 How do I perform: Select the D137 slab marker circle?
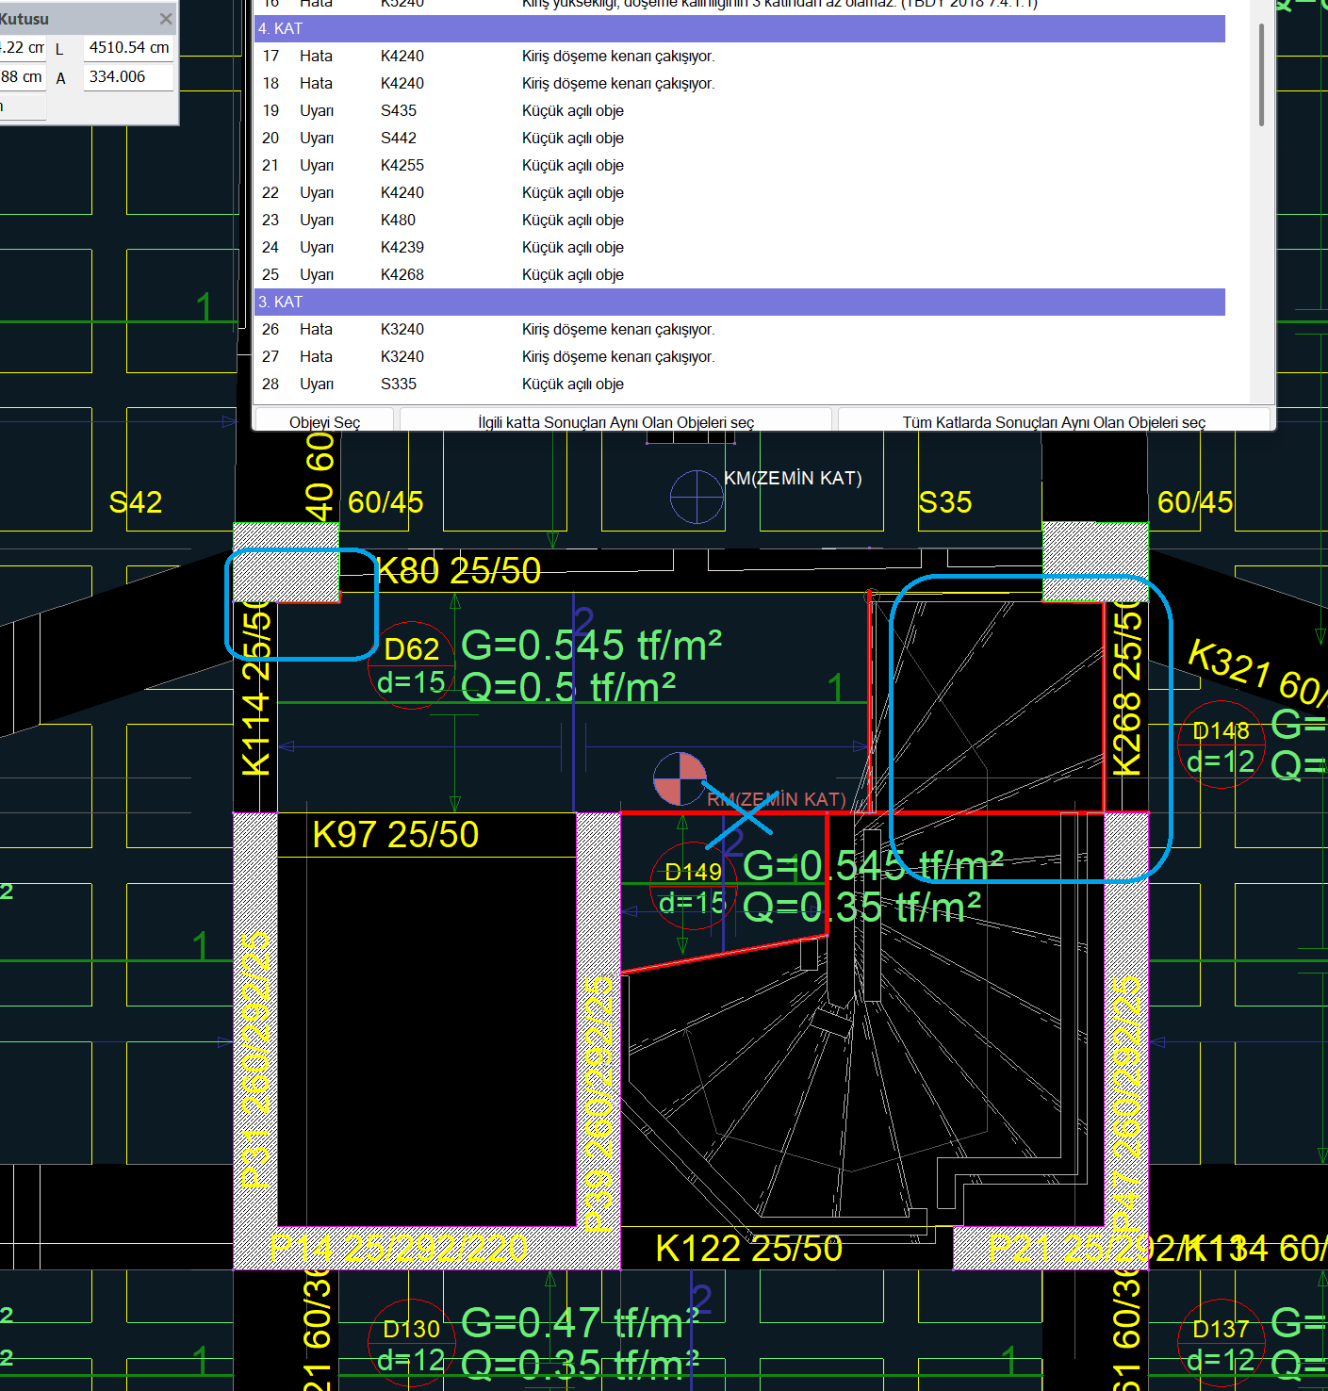(1221, 1343)
